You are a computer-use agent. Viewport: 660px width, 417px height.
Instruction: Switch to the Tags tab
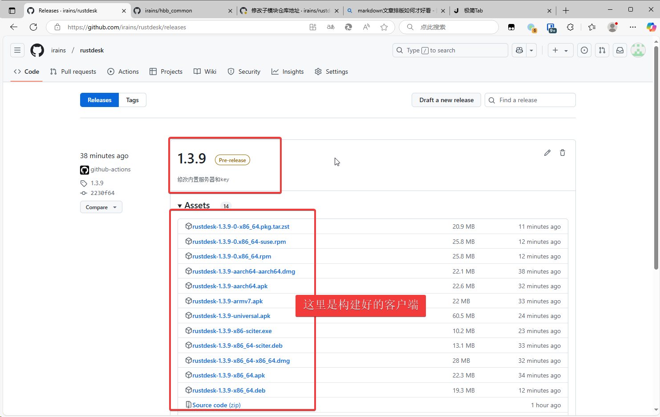point(132,100)
